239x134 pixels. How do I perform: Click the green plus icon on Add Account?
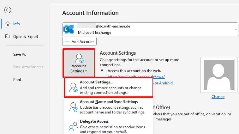[x=67, y=41]
